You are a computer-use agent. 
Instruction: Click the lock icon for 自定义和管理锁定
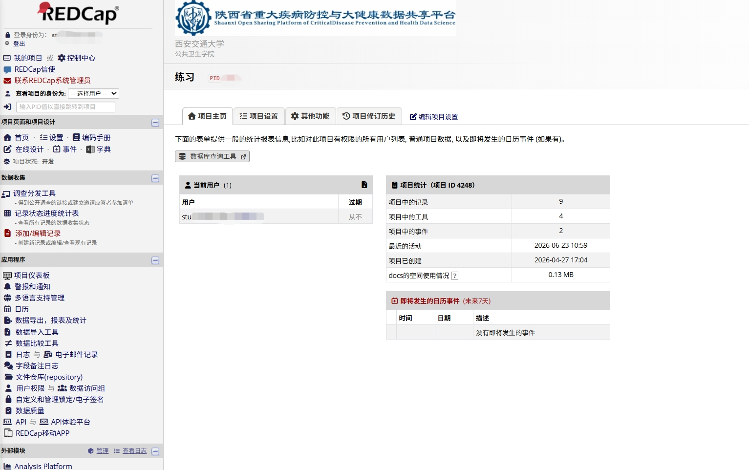(x=8, y=400)
